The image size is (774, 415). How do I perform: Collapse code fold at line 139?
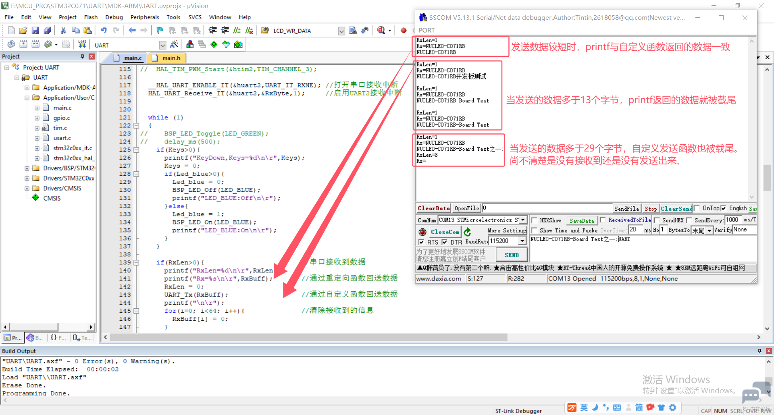(x=136, y=263)
